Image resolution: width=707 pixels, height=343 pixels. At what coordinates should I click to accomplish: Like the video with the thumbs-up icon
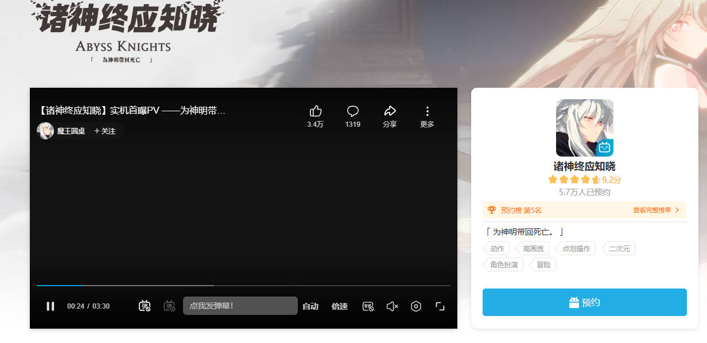pos(315,111)
